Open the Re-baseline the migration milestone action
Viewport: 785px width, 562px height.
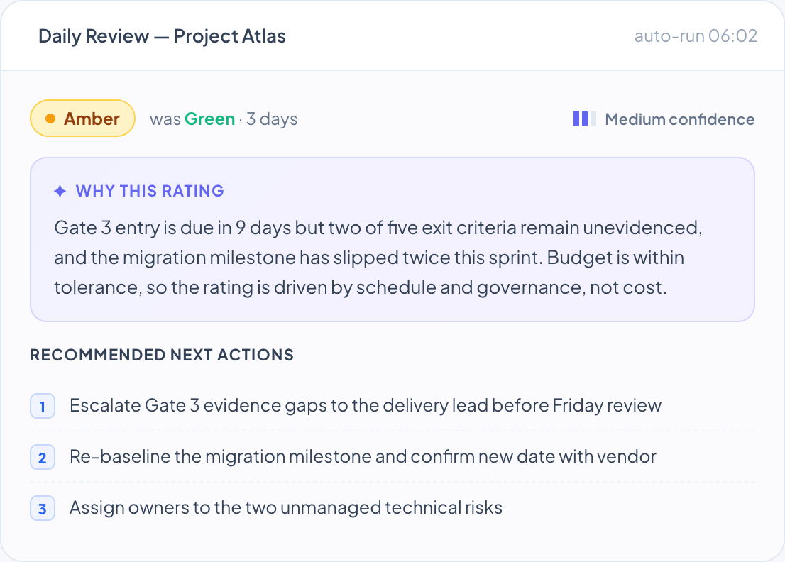[392, 457]
